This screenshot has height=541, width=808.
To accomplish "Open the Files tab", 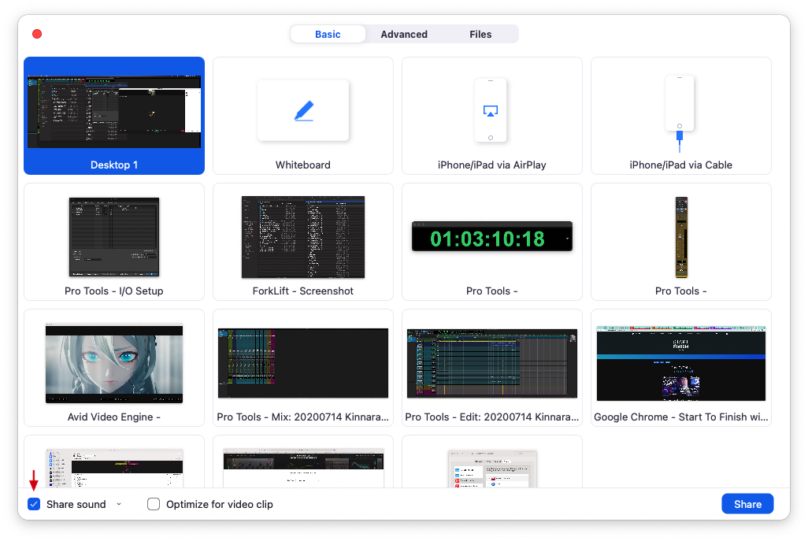I will point(480,35).
